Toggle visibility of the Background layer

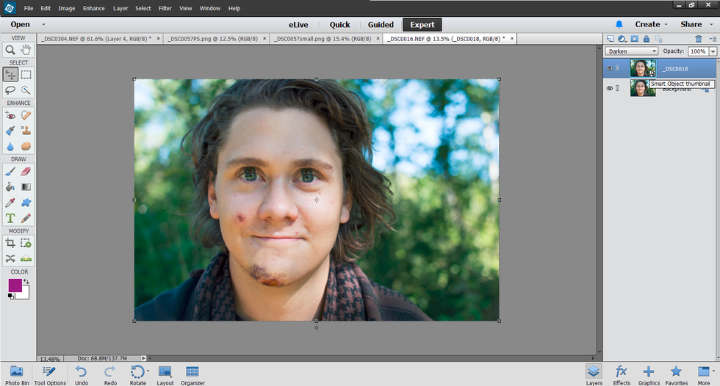pyautogui.click(x=609, y=88)
